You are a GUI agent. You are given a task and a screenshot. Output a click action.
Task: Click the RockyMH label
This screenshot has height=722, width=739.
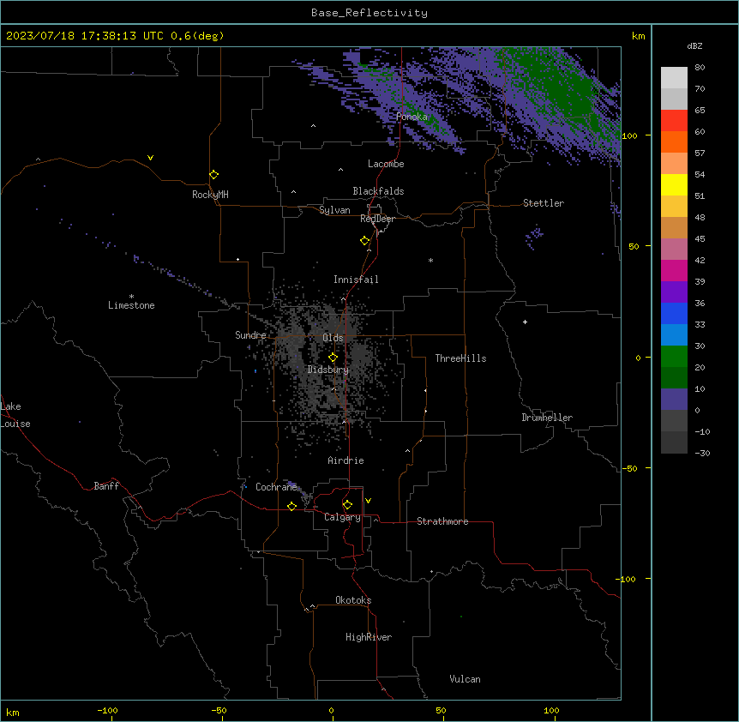pyautogui.click(x=210, y=195)
